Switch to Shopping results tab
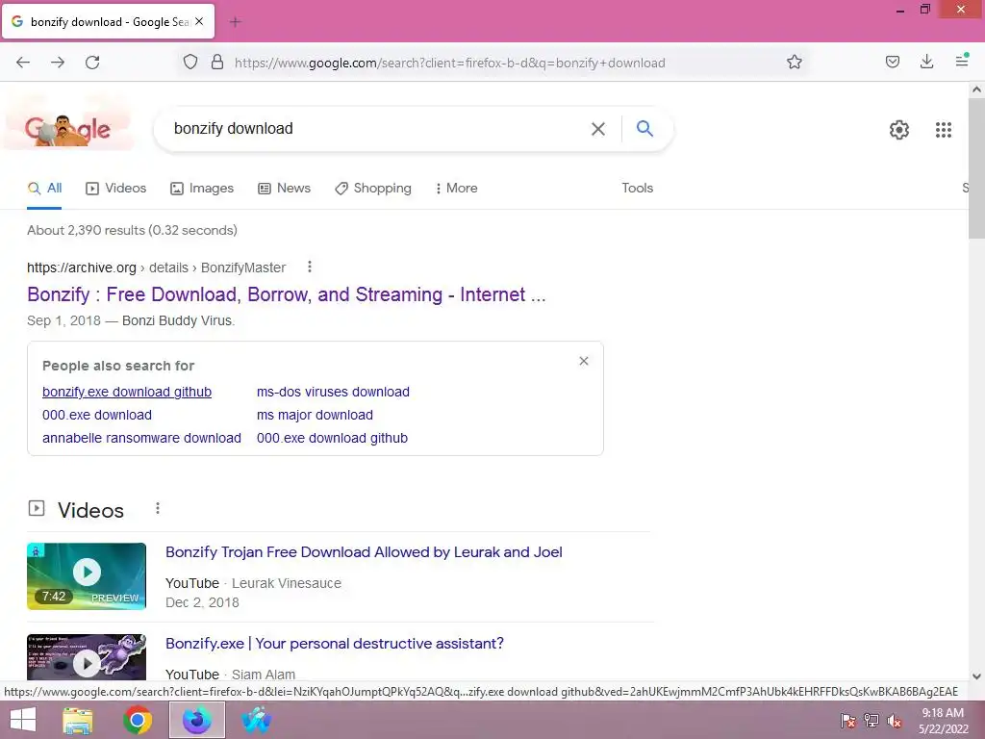This screenshot has width=985, height=739. click(373, 188)
